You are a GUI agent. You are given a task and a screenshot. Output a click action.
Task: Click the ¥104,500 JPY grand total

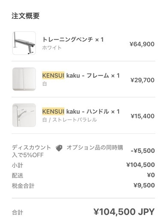pyautogui.click(x=124, y=212)
